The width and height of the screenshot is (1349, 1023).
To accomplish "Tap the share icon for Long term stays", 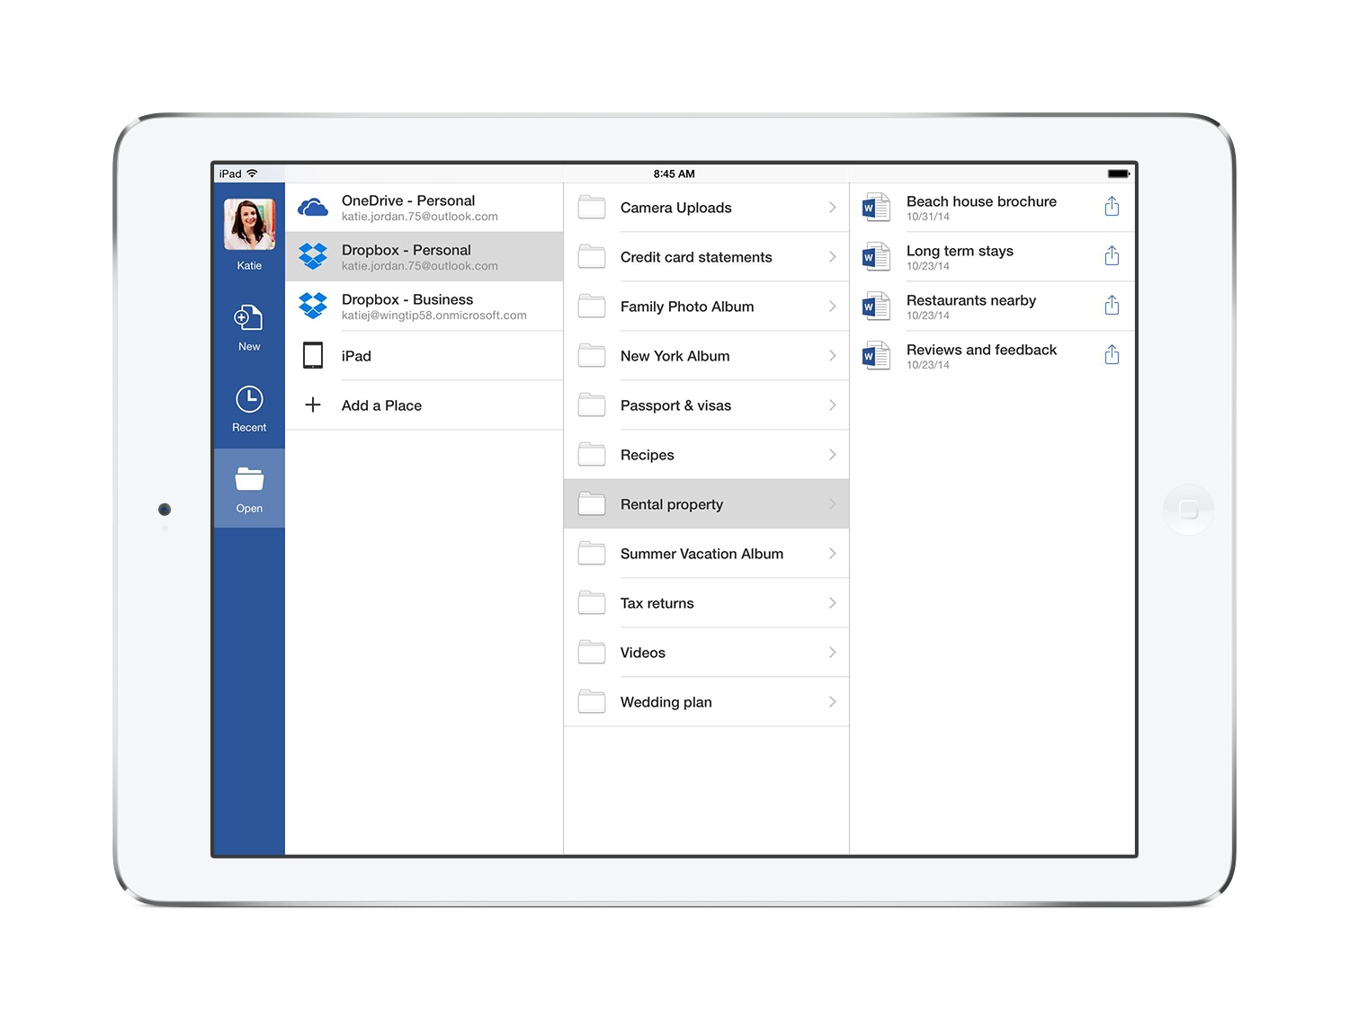I will (x=1112, y=256).
